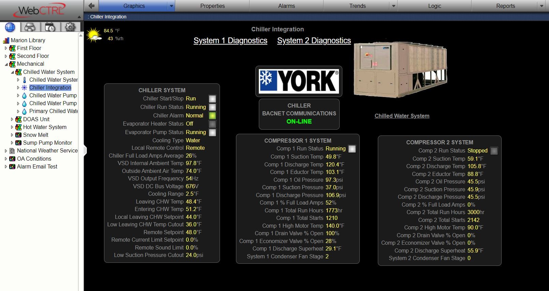Screen dimensions: 549x291
Task: Open the Graphics tab dropdown arrow
Action: (172, 6)
